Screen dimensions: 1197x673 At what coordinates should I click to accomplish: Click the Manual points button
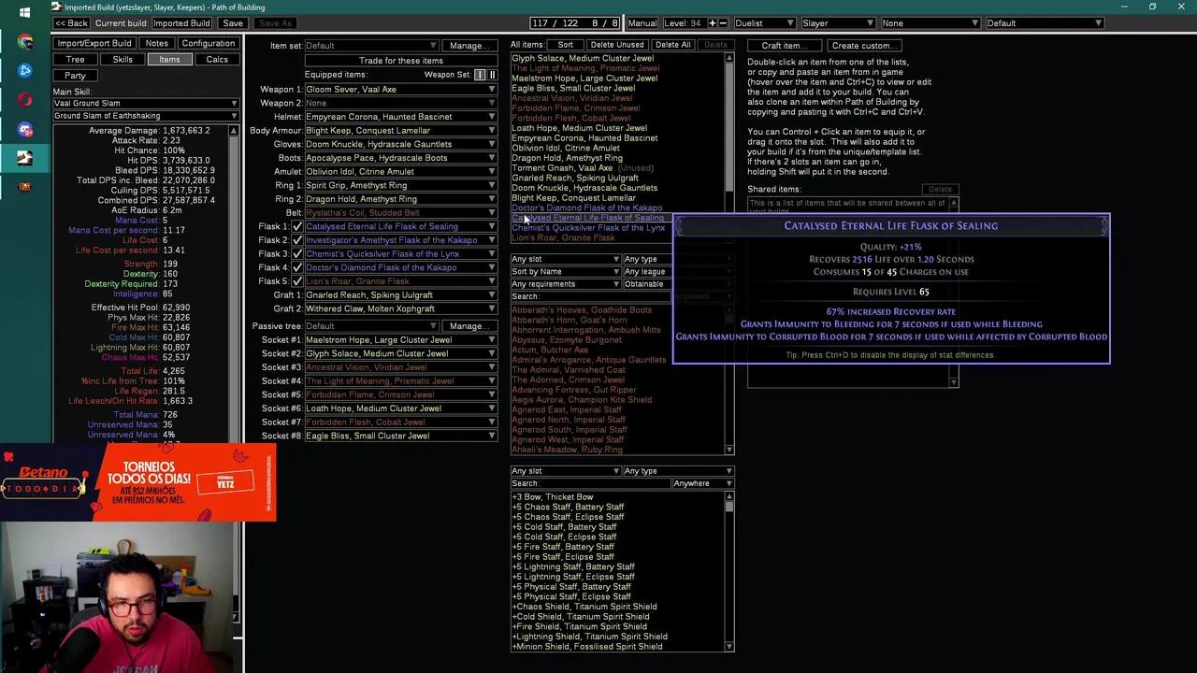tap(642, 22)
